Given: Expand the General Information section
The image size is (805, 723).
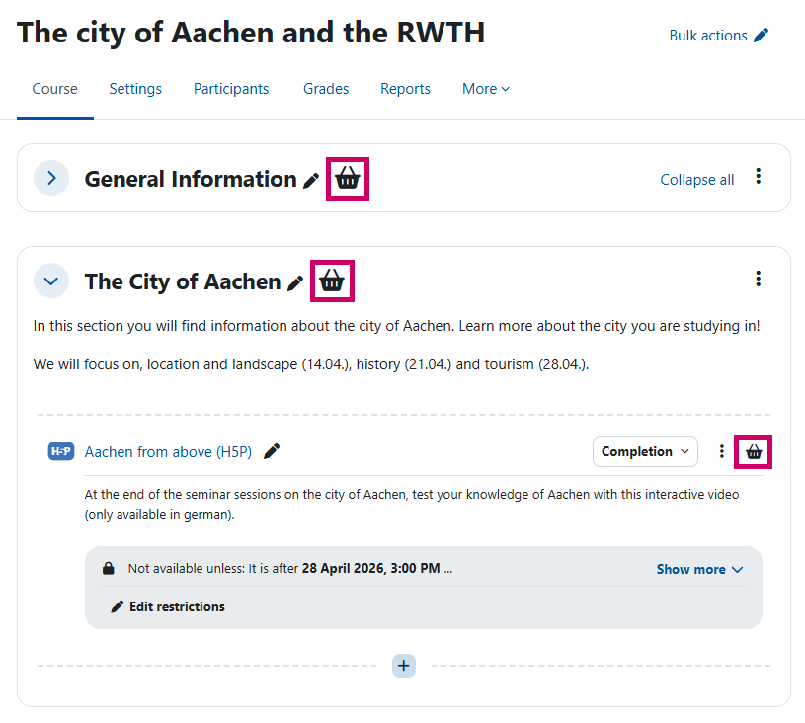Looking at the screenshot, I should [50, 178].
